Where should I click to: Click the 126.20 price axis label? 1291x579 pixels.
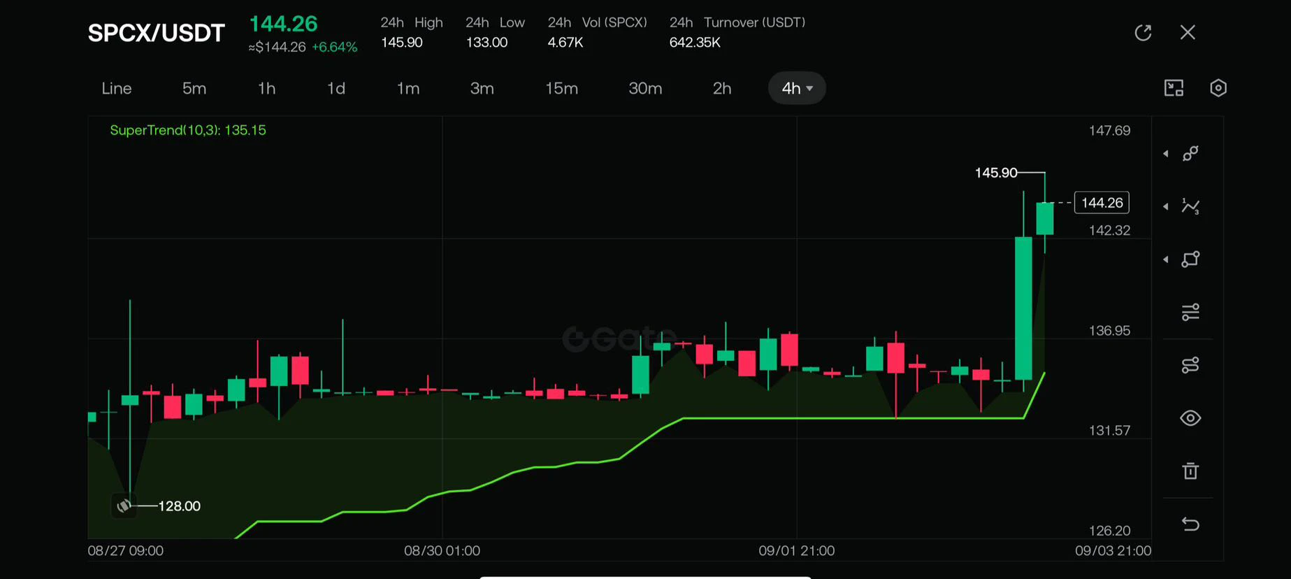[x=1109, y=531]
